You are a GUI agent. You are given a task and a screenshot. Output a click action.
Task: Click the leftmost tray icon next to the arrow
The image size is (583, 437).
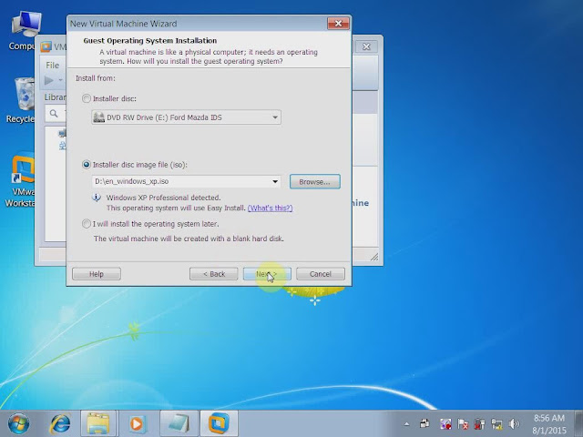[x=424, y=423]
